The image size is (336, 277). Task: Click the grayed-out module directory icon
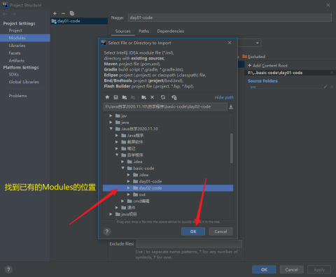pos(133,97)
